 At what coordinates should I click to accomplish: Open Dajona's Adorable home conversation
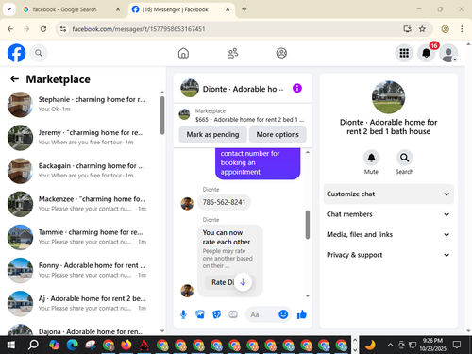82,329
